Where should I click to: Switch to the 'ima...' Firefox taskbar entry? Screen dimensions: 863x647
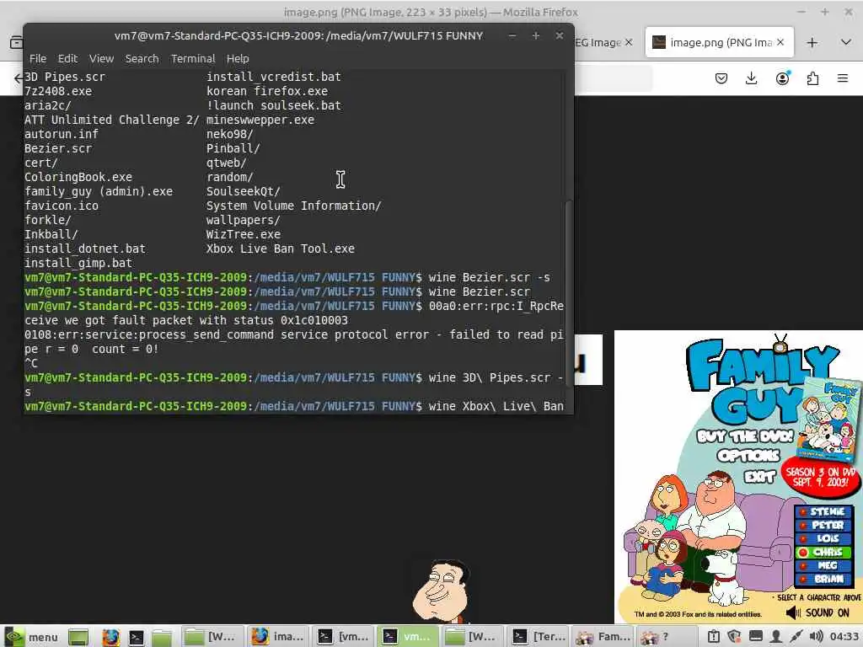coord(277,637)
